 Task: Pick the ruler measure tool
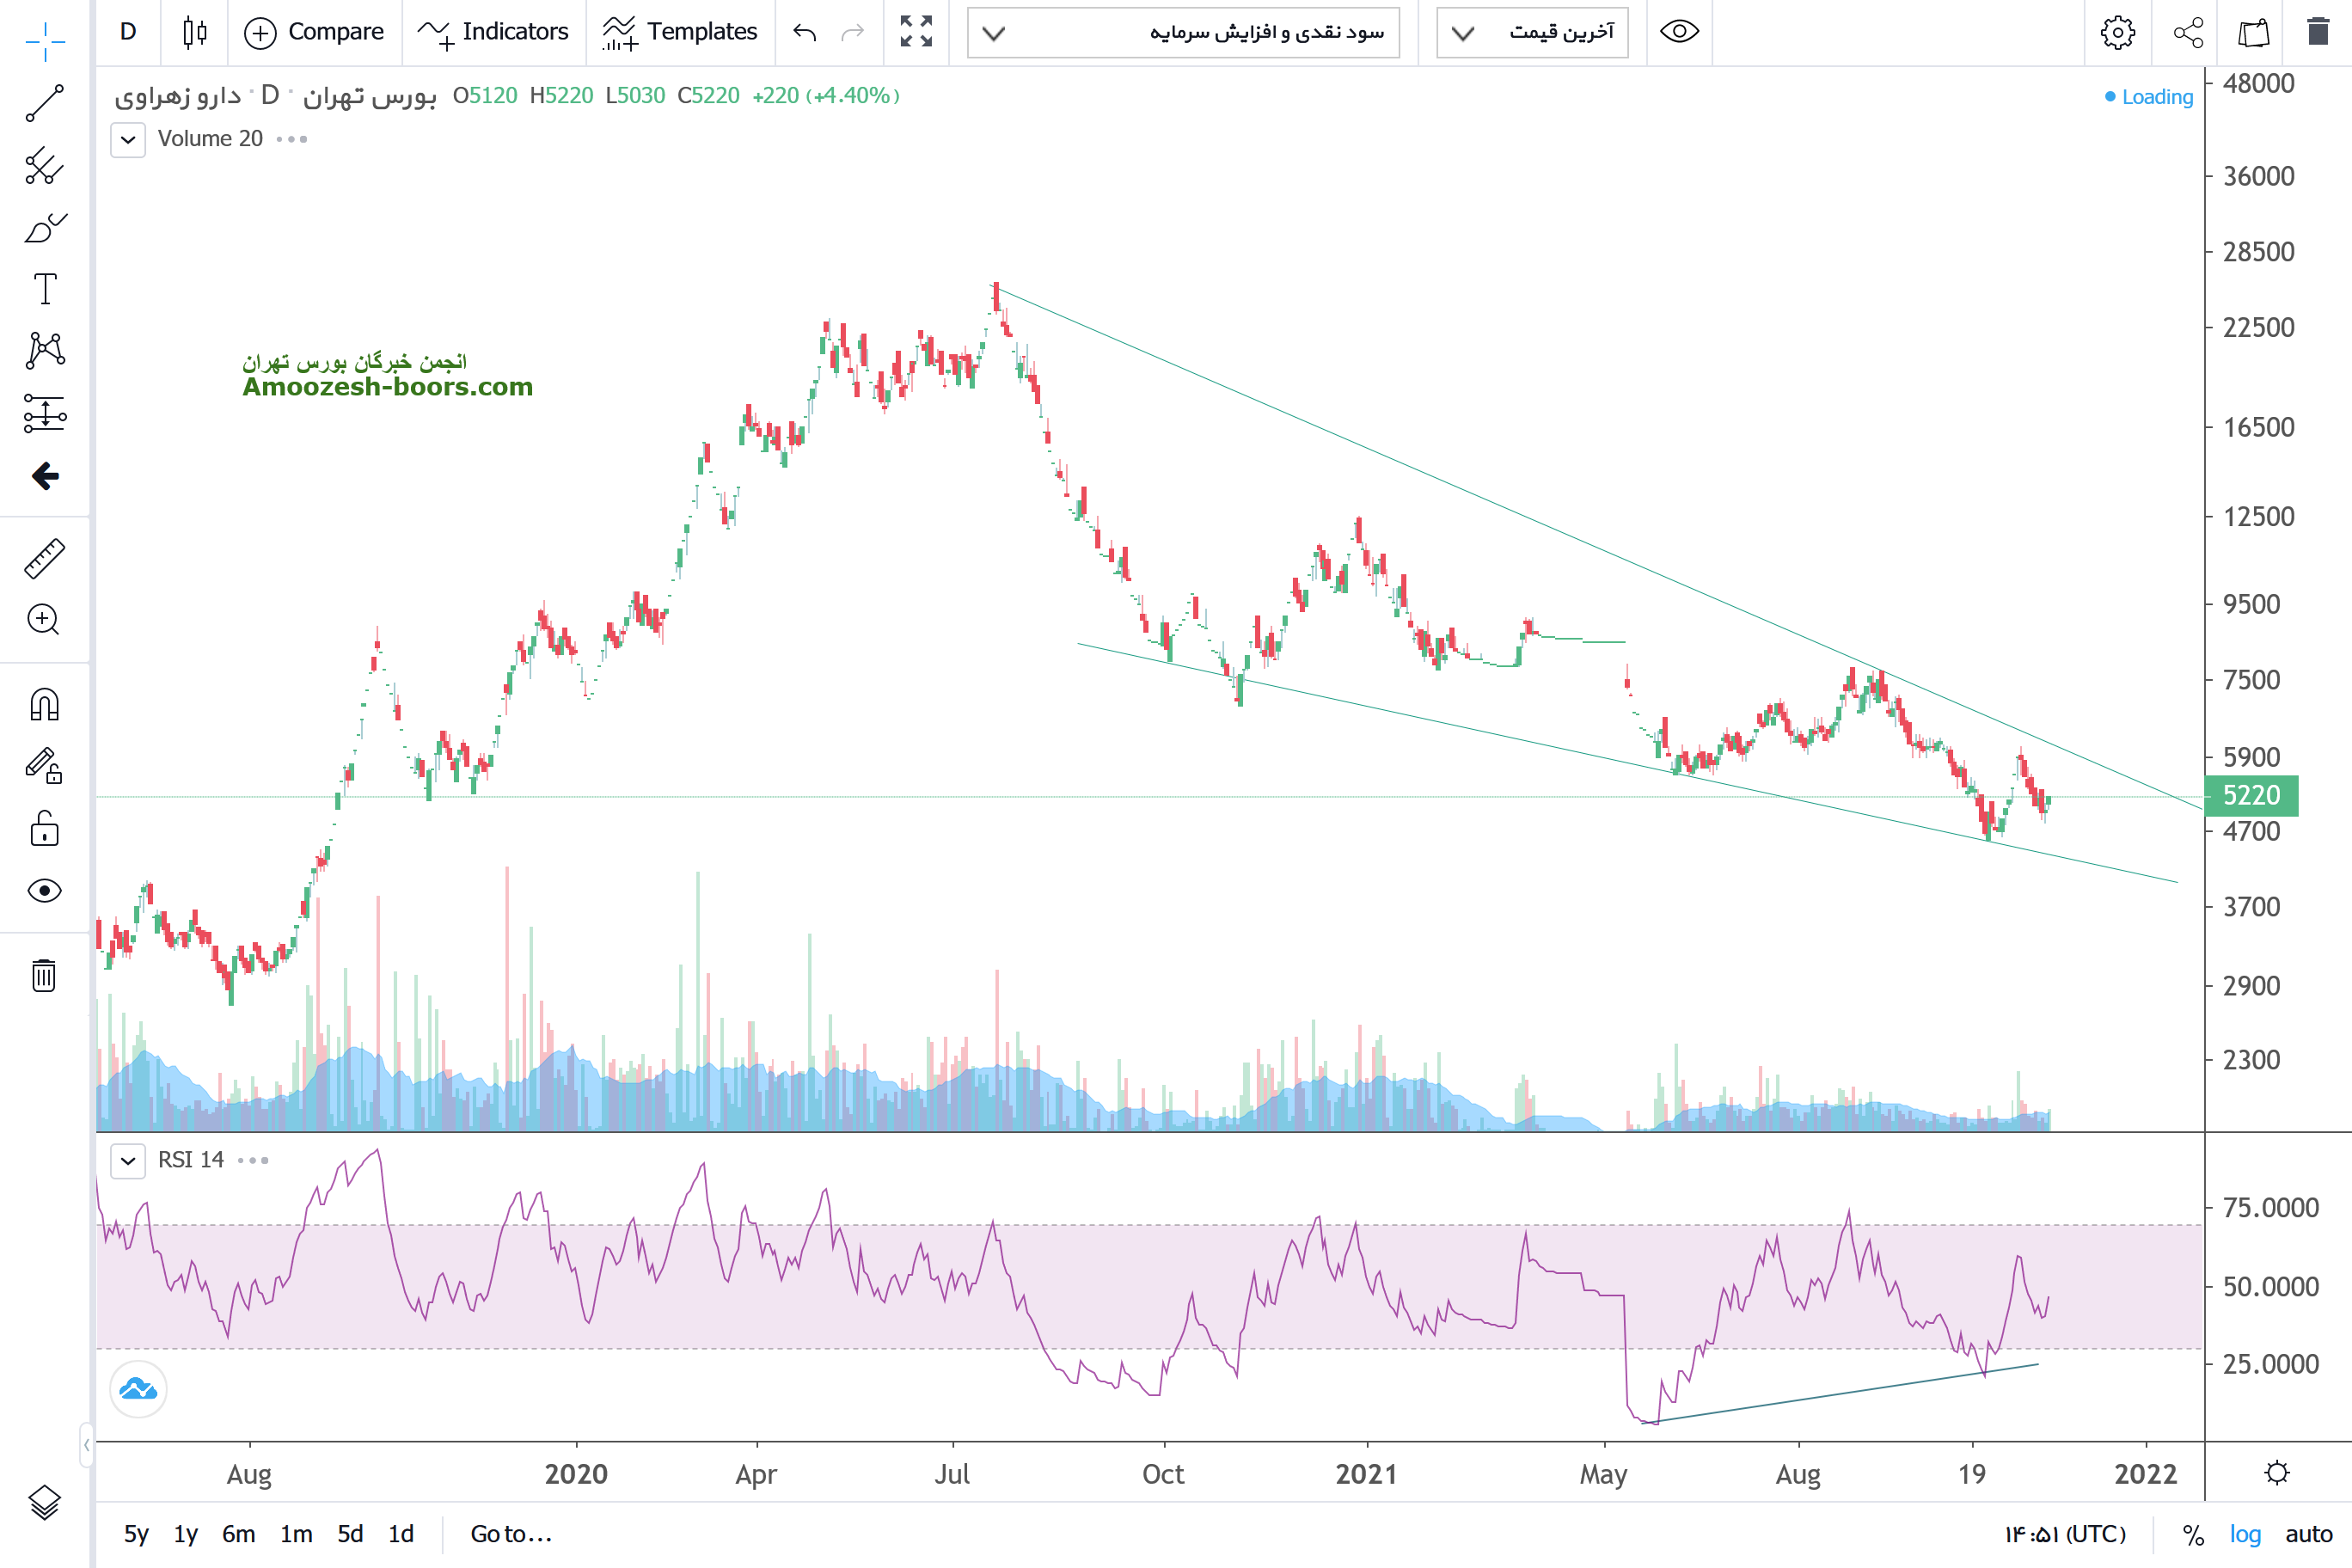pos(44,559)
